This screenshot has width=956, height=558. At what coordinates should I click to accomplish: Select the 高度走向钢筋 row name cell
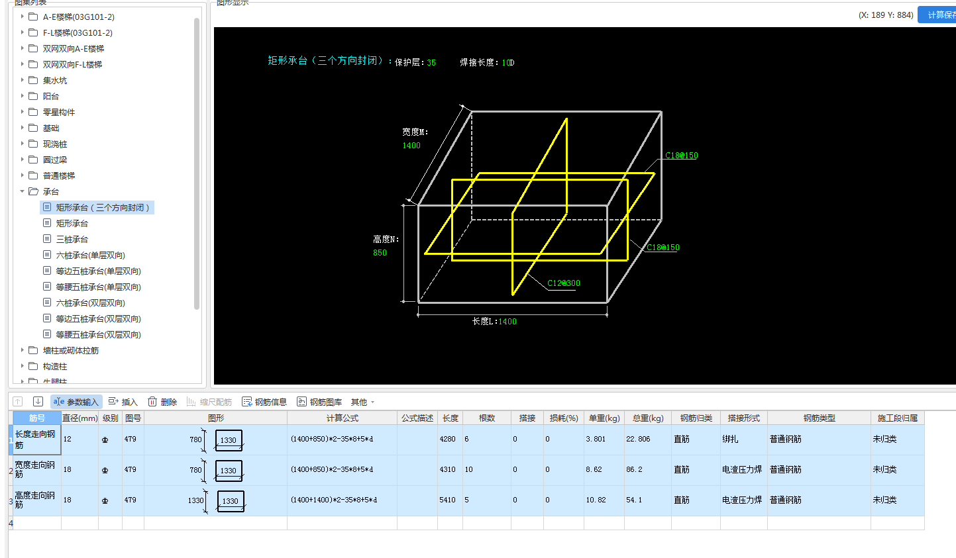(x=37, y=500)
